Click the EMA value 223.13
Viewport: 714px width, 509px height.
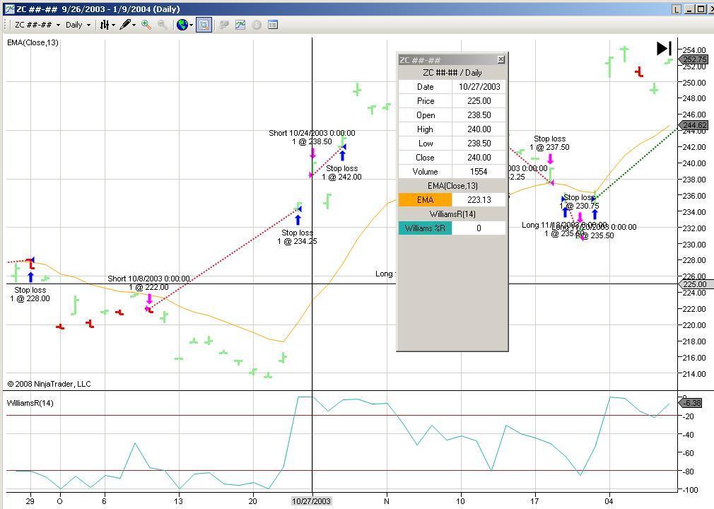[x=479, y=200]
